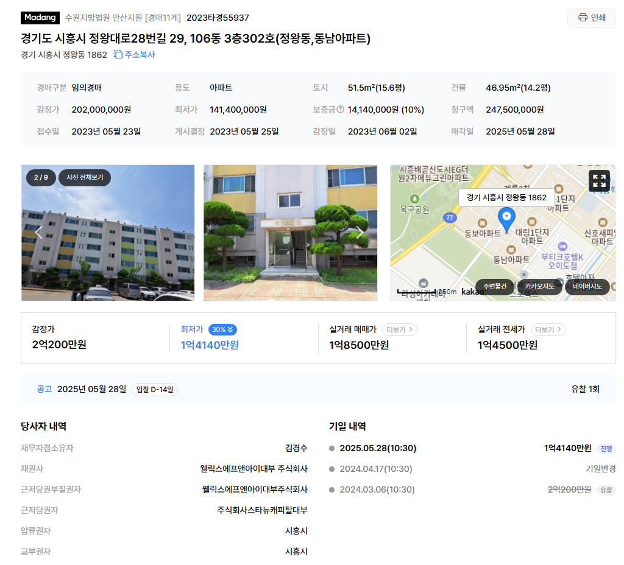Click the 최저가 value 141,400,000원
The width and height of the screenshot is (624, 565).
tap(238, 110)
